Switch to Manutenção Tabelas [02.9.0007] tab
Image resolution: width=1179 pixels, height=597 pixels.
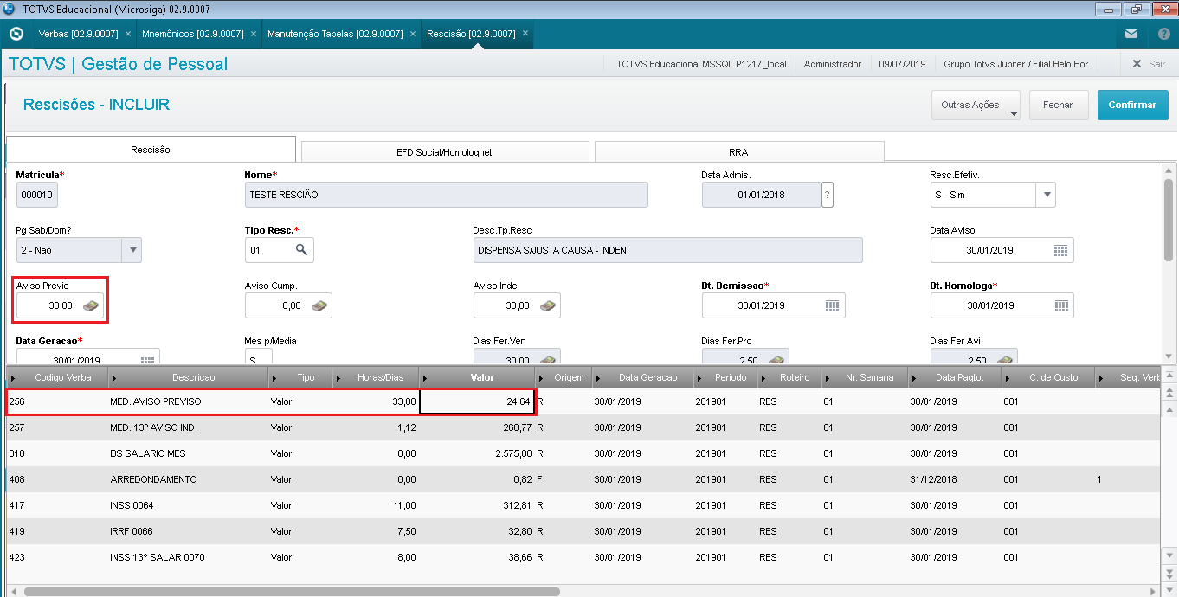335,34
